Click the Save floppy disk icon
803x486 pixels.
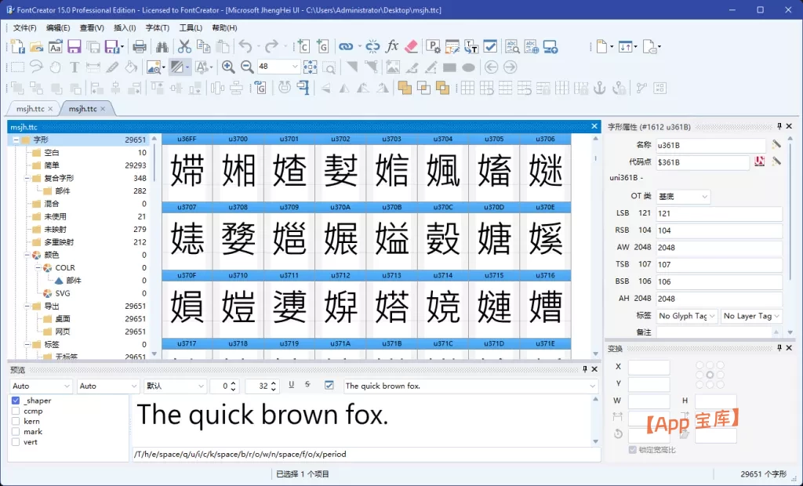[x=74, y=47]
